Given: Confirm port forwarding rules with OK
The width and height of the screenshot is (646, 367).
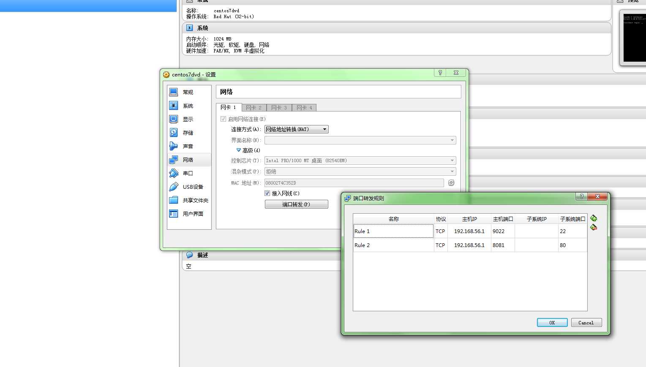Looking at the screenshot, I should click(552, 323).
